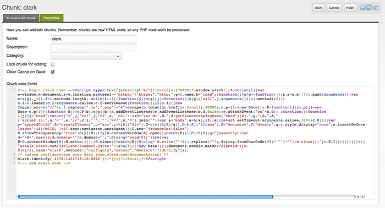Viewport: 385px width, 208px height.
Task: Switch to the Create/edit chunk tab
Action: pos(21,18)
